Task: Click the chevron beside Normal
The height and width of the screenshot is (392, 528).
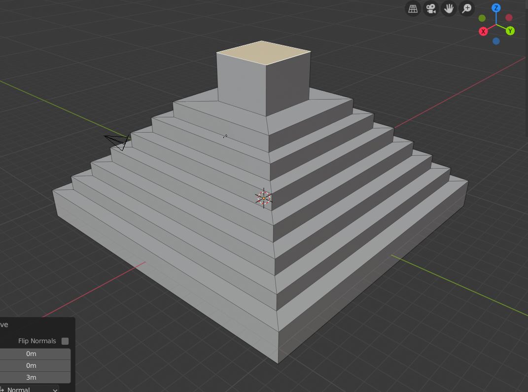Action: tap(55, 389)
